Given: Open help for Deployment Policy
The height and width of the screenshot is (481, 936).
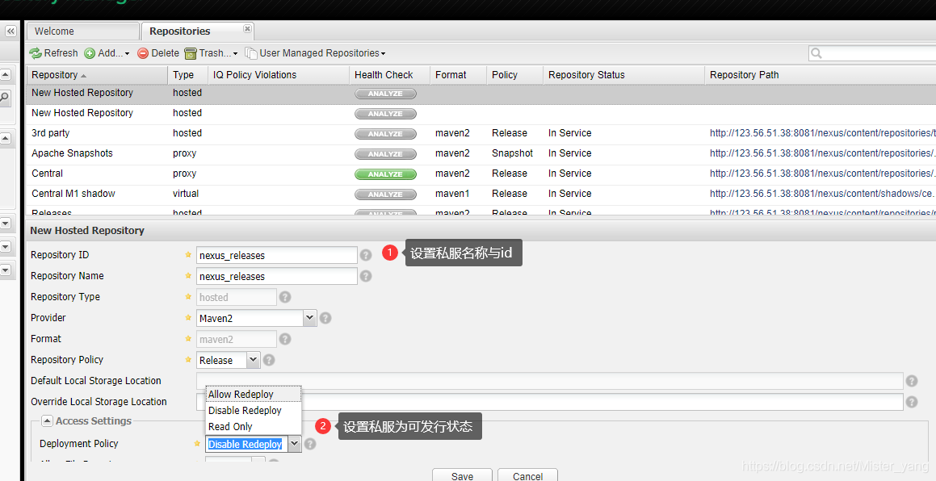Looking at the screenshot, I should click(x=310, y=444).
